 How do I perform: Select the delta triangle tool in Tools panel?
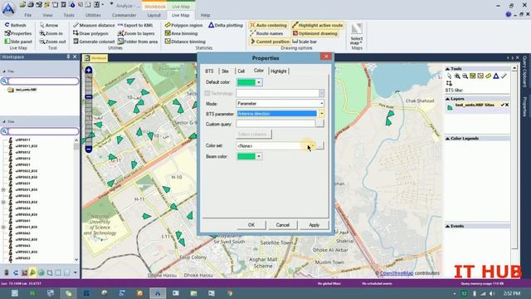(496, 76)
